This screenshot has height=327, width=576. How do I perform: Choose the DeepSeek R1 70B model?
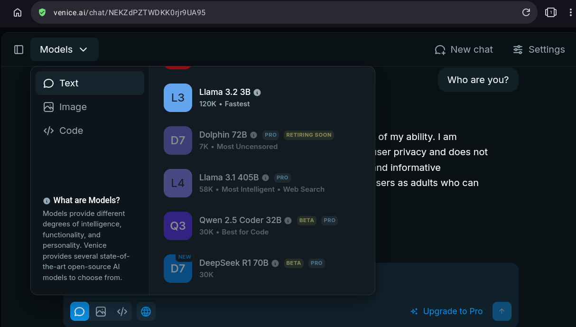tap(262, 269)
